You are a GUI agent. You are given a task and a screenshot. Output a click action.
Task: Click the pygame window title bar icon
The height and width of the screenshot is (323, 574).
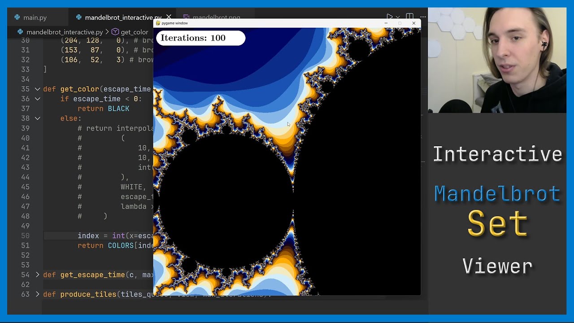pos(158,23)
